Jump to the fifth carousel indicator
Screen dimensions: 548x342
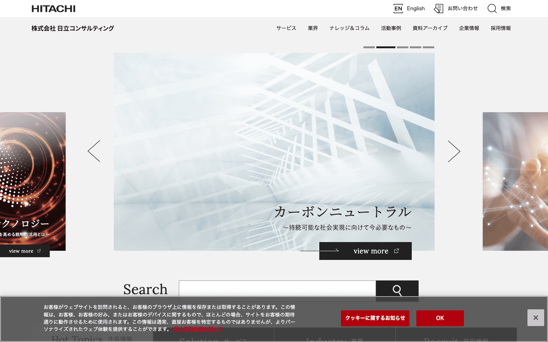[429, 47]
